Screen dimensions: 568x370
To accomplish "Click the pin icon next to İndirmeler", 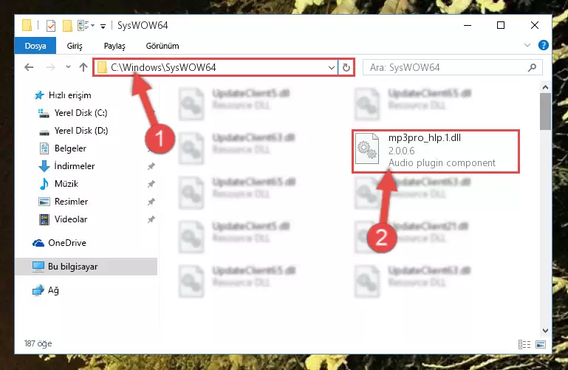I will pyautogui.click(x=151, y=166).
